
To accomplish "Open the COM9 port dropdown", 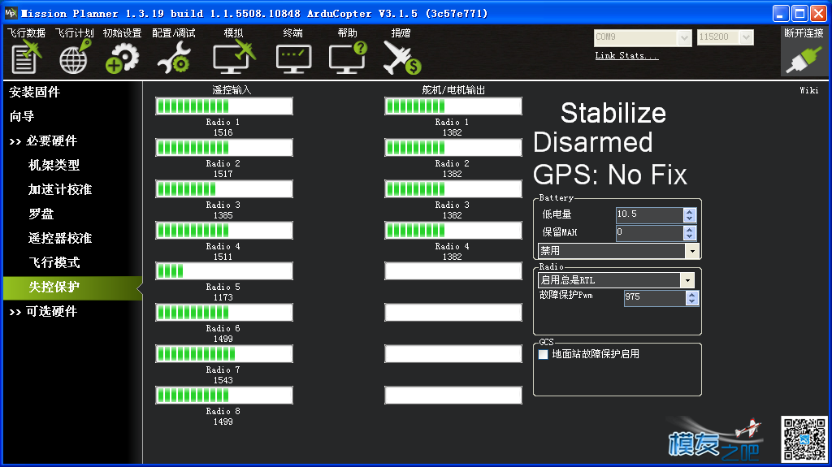I will pos(684,37).
